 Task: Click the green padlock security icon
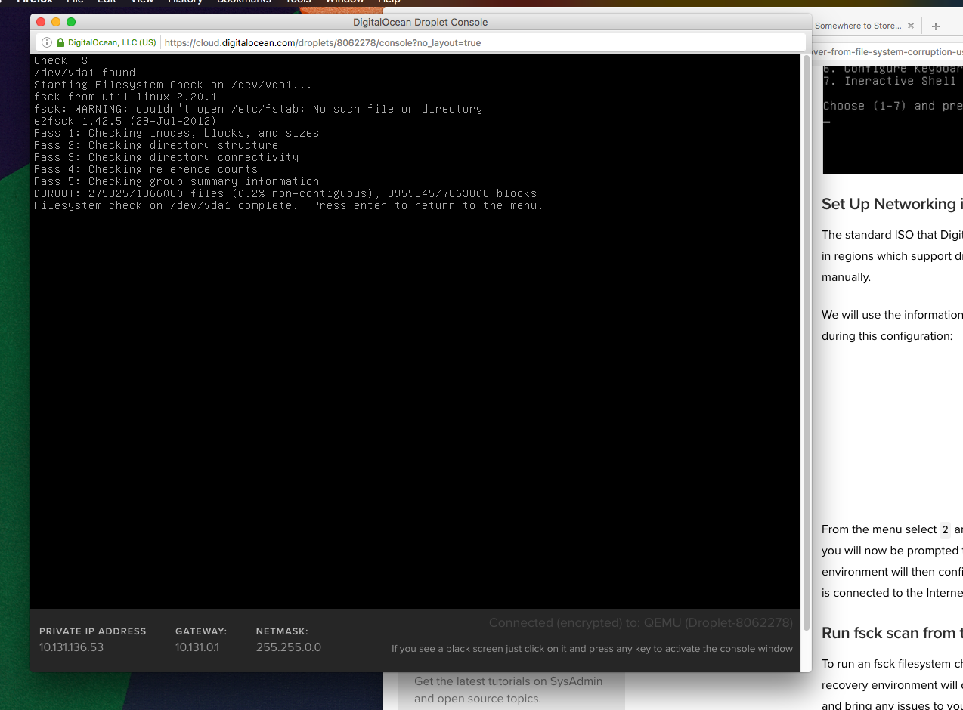pos(60,43)
